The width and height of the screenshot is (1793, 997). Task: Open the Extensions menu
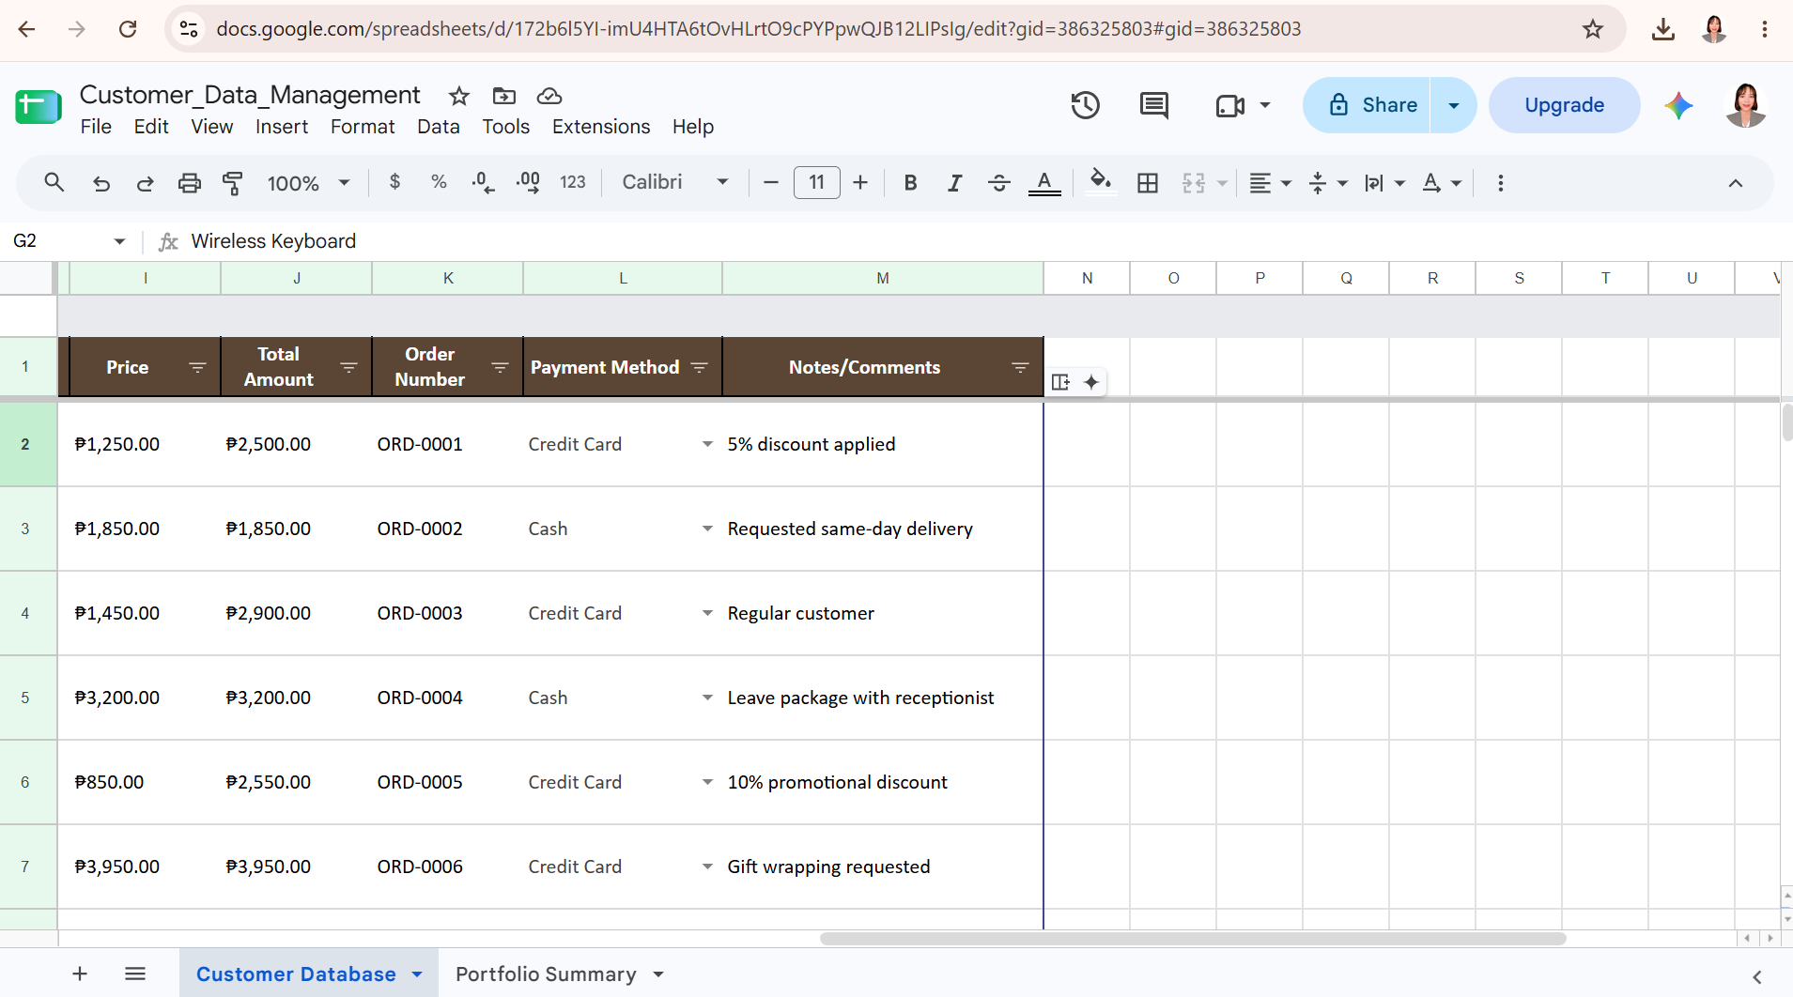pos(601,127)
